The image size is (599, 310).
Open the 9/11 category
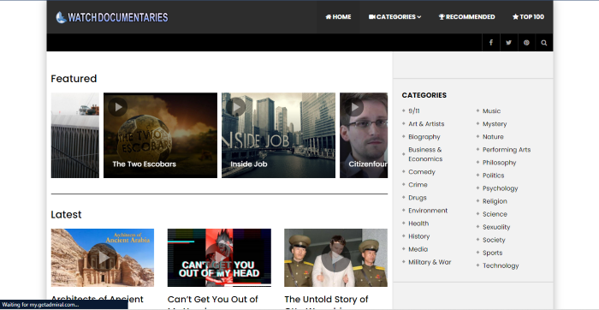(413, 110)
